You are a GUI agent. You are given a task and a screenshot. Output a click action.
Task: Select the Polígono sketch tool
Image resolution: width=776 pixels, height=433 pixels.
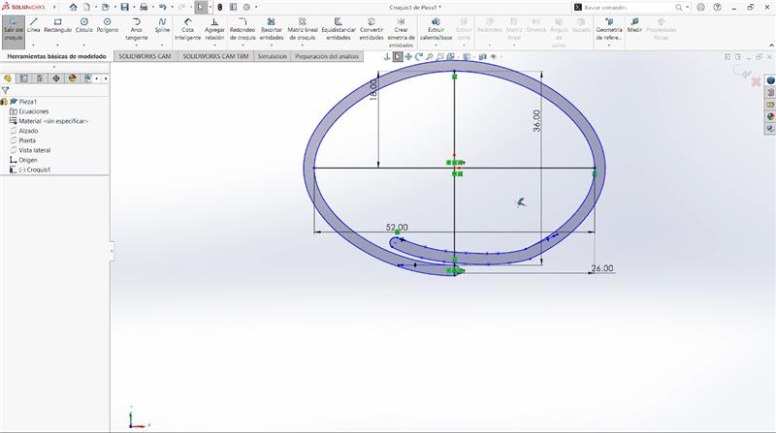click(x=108, y=25)
